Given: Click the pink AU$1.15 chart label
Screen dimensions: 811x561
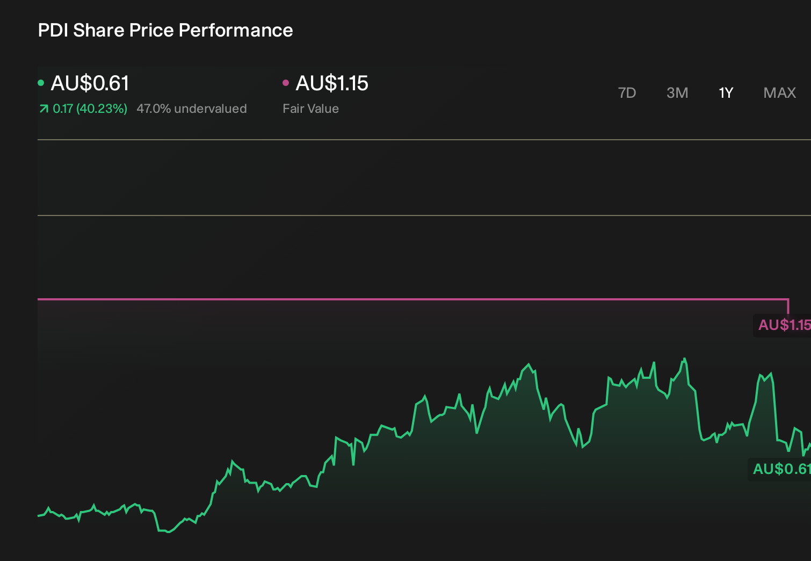Looking at the screenshot, I should [x=783, y=325].
